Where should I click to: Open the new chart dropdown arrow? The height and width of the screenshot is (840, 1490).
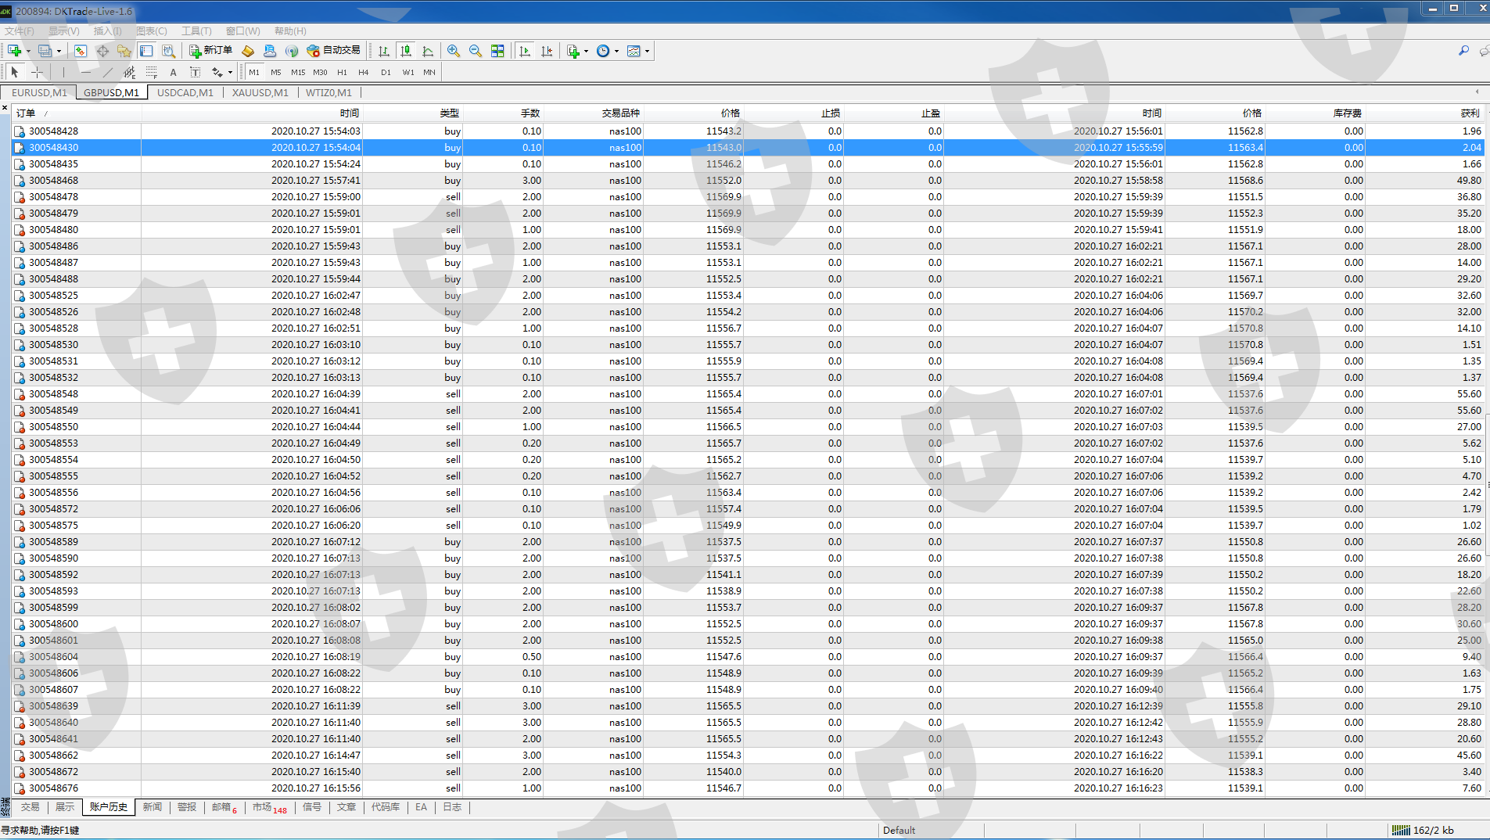28,52
